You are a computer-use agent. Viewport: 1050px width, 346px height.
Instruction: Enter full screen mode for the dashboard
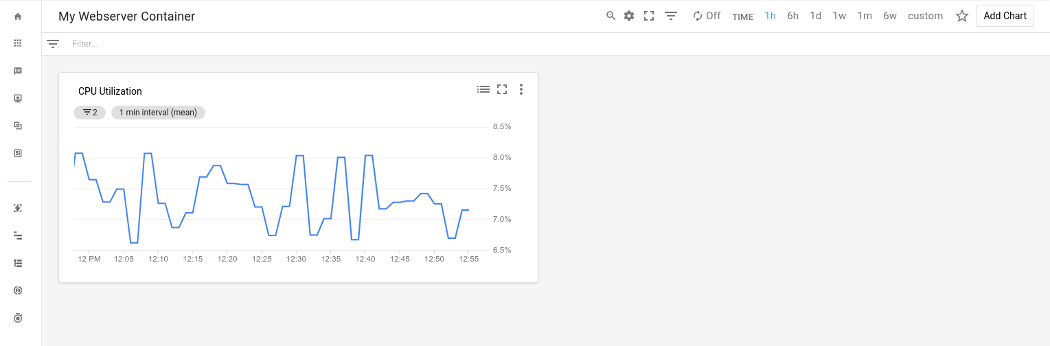(649, 16)
